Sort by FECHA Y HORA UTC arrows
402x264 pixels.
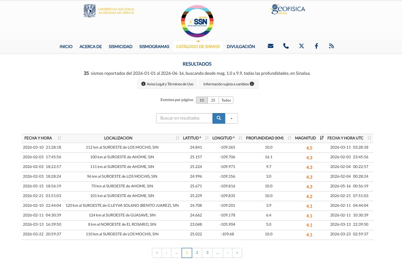(x=369, y=138)
